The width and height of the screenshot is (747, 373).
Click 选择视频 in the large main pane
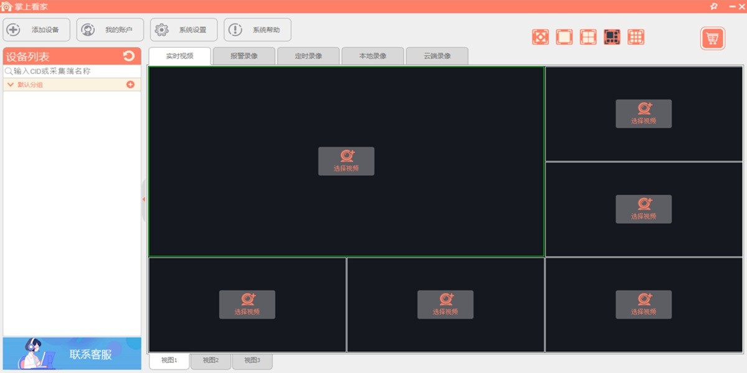point(346,161)
